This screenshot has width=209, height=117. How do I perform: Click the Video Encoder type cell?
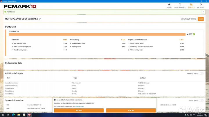tap(76, 83)
